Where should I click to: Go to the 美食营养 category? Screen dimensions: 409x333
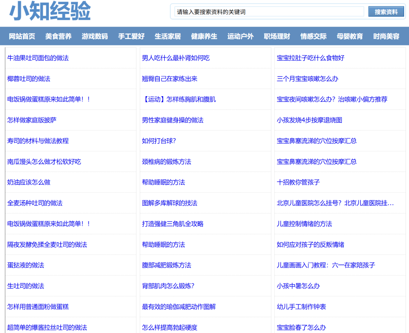[x=58, y=36]
